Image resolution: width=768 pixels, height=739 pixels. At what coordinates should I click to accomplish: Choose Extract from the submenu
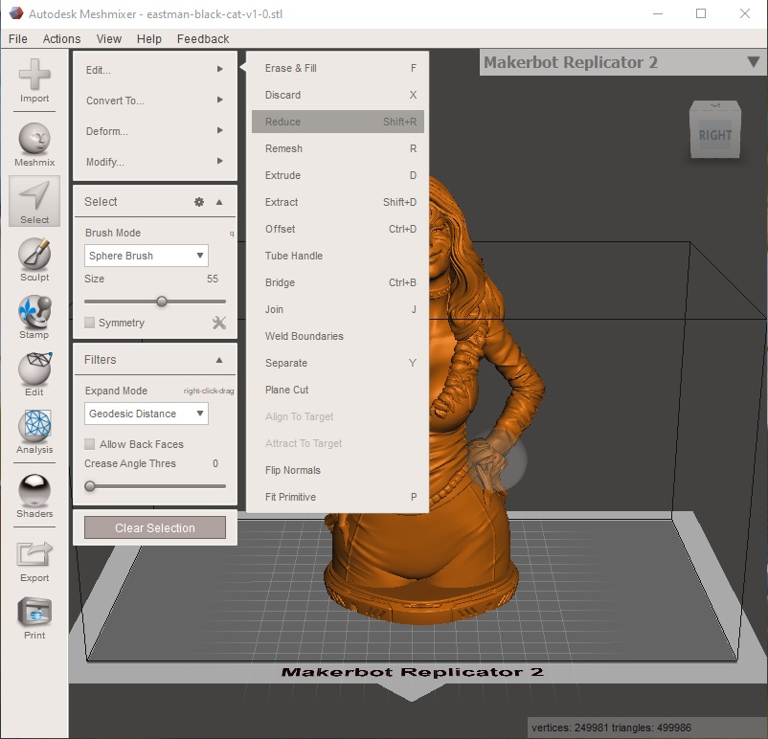pos(337,202)
